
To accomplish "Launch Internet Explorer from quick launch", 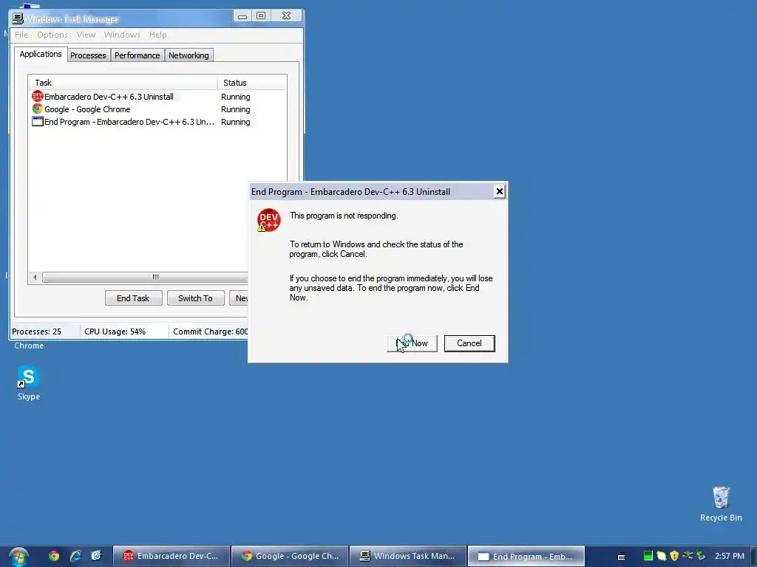I will coord(75,556).
